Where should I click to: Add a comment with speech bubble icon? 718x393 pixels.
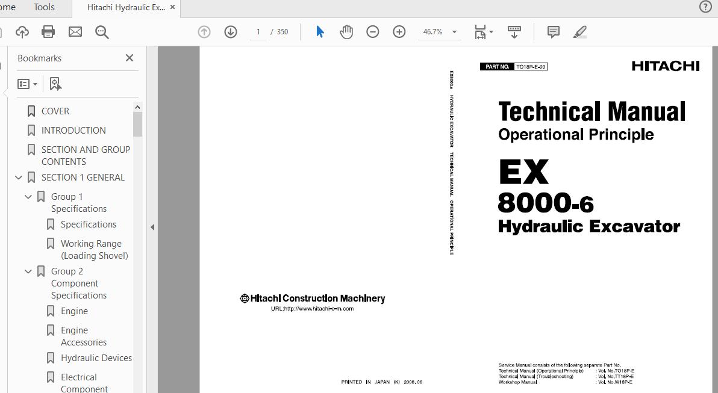(x=553, y=31)
